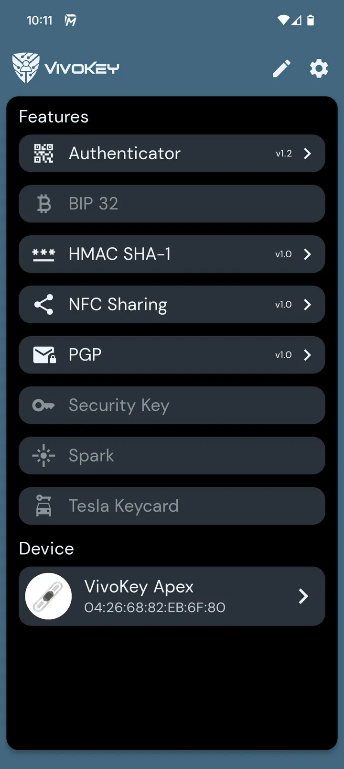Tap the NFC Sharing share icon
Screen dimensions: 344x769
pyautogui.click(x=43, y=305)
